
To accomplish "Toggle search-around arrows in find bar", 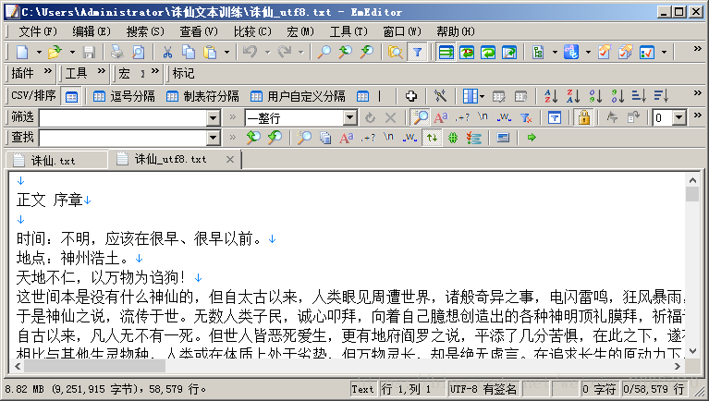I will [432, 138].
